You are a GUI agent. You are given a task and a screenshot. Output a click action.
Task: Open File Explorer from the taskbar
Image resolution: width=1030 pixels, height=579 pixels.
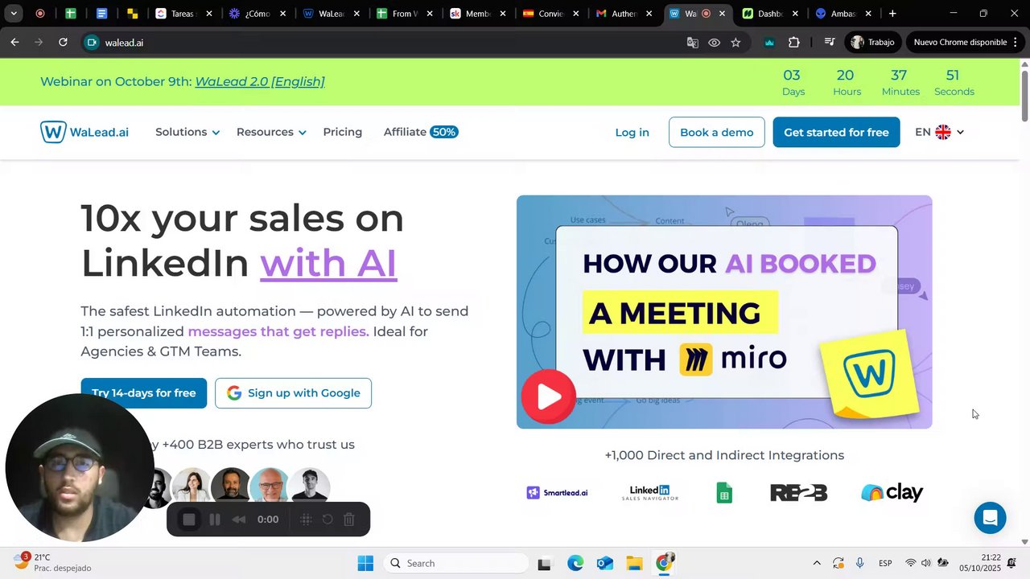(x=634, y=564)
